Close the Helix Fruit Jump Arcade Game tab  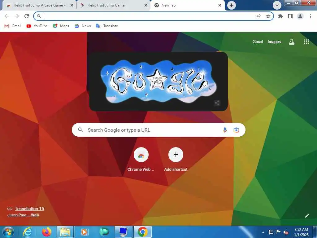tap(72, 6)
